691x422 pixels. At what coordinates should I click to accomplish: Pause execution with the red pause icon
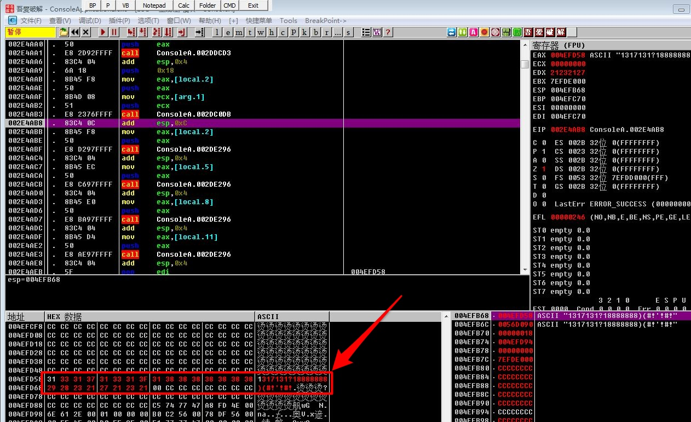[x=114, y=32]
